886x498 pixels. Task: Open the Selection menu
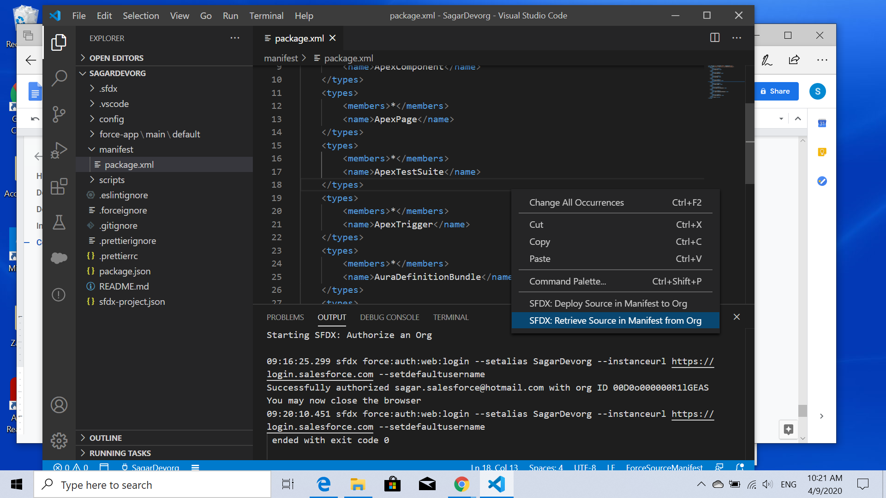(x=141, y=16)
